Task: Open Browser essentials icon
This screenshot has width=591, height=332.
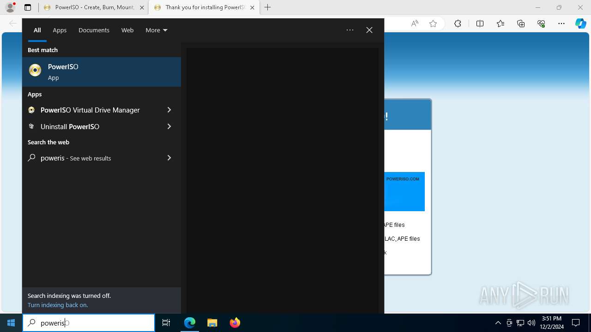Action: [541, 24]
